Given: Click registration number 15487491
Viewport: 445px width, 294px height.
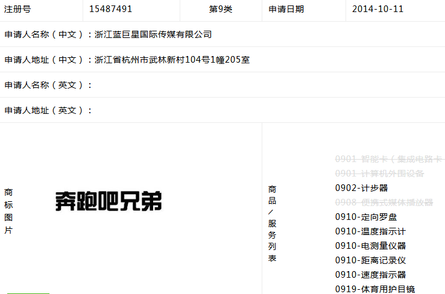Looking at the screenshot, I should 111,9.
